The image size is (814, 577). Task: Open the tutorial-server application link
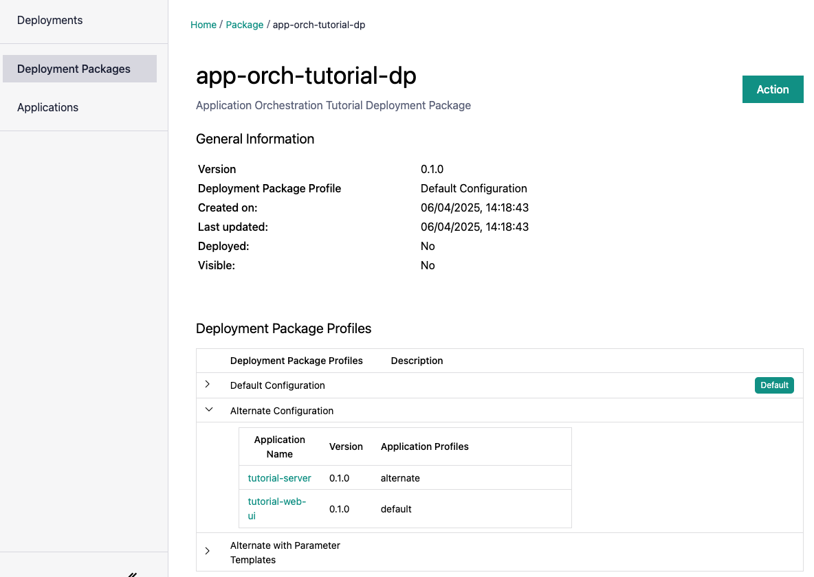click(x=279, y=478)
